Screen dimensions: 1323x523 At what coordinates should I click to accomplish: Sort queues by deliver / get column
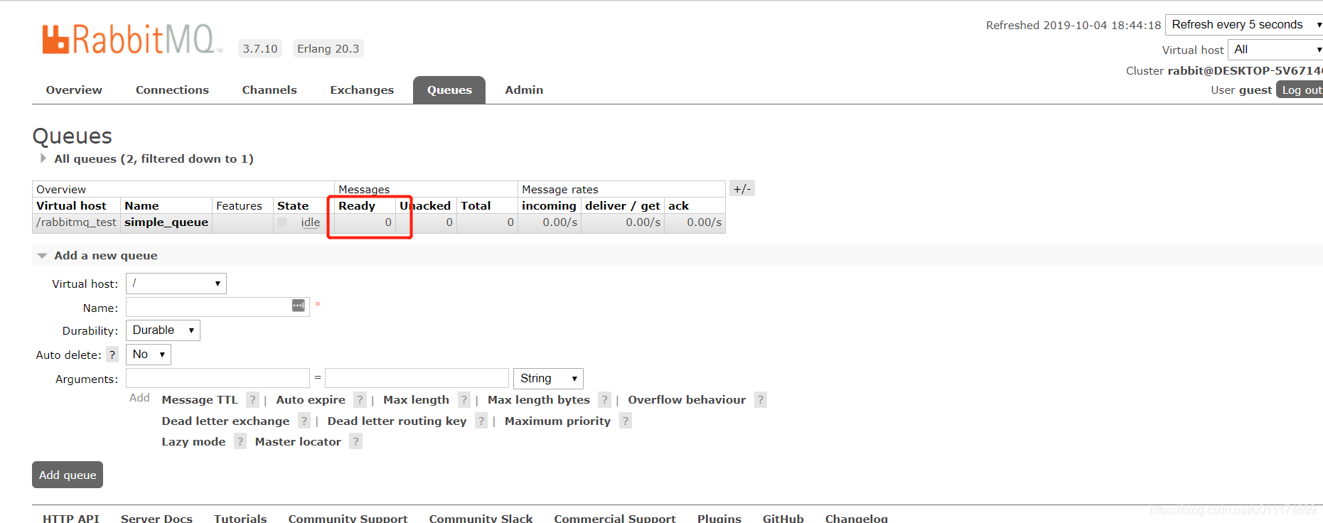pyautogui.click(x=623, y=206)
